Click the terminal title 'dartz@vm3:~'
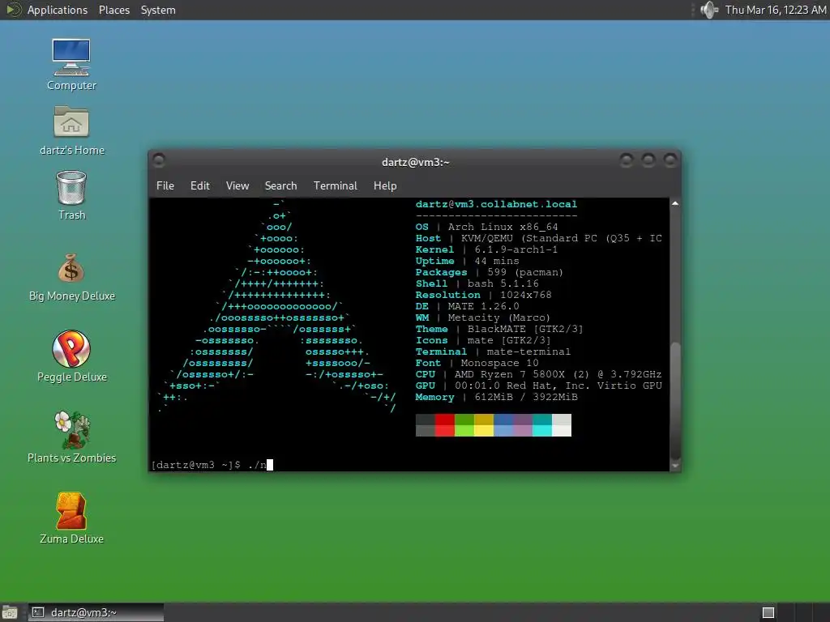Viewport: 830px width, 622px height. (x=416, y=162)
